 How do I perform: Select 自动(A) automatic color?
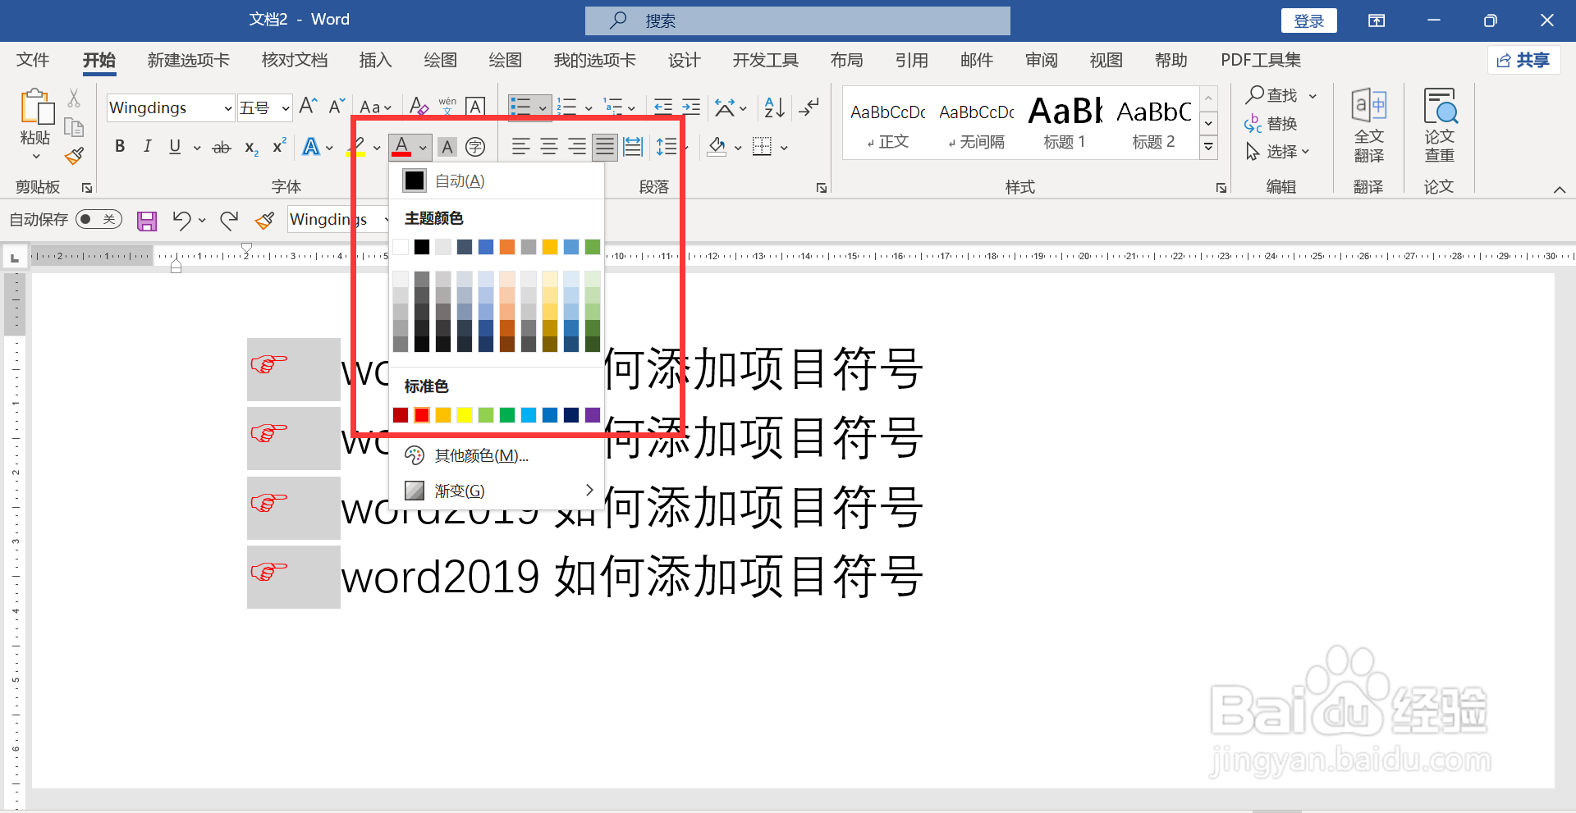pos(497,180)
